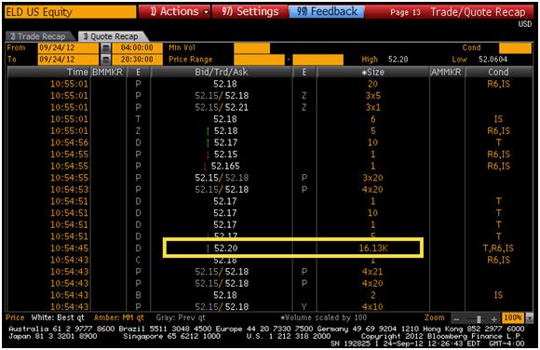This screenshot has height=350, width=540.
Task: Click the time 10:54:45
Action: [x=69, y=248]
